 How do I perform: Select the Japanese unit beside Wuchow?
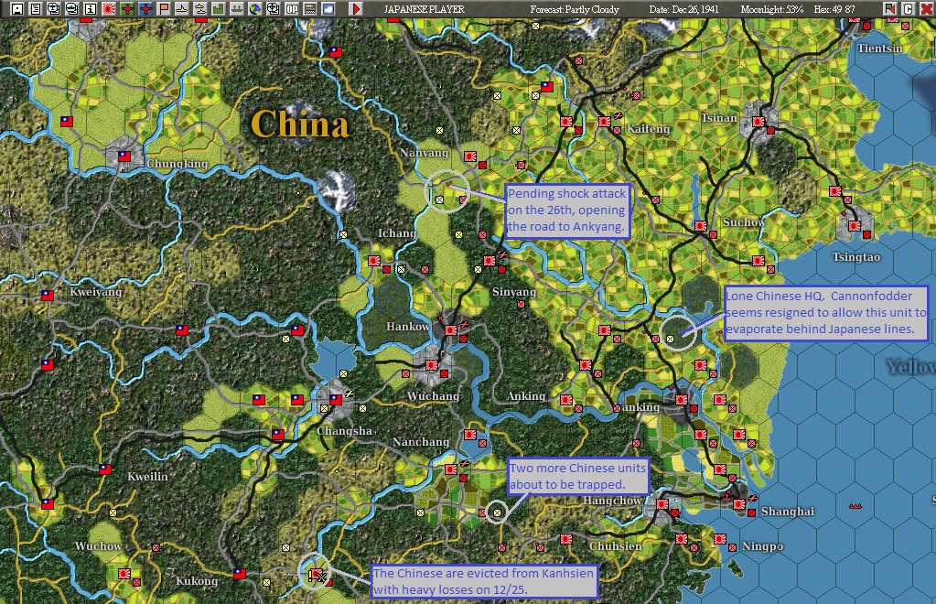(x=124, y=574)
